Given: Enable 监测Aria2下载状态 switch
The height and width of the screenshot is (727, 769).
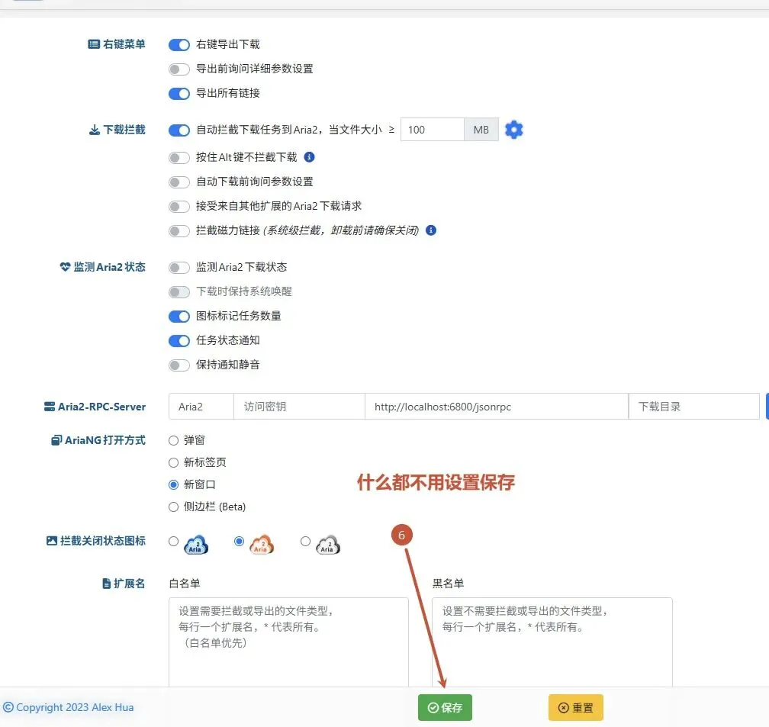Looking at the screenshot, I should (x=179, y=267).
